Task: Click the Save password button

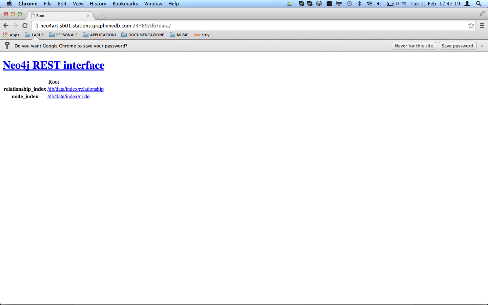Action: click(x=457, y=46)
